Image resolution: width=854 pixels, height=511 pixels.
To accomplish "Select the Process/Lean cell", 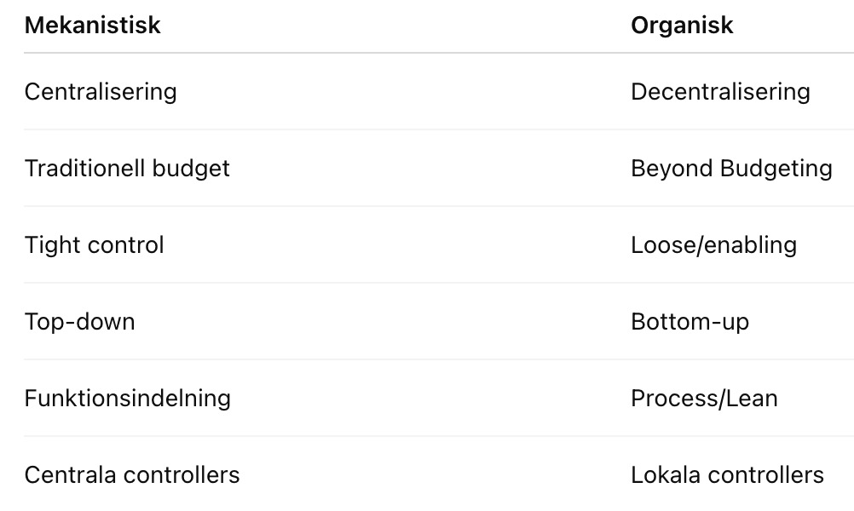I will click(704, 399).
